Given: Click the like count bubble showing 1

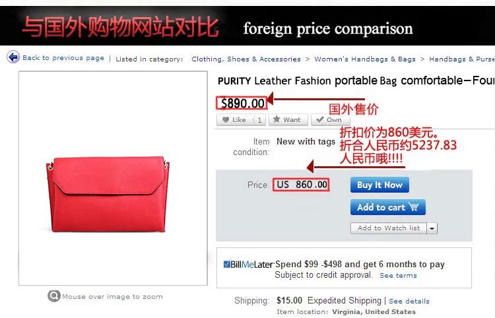Looking at the screenshot, I should [x=258, y=120].
